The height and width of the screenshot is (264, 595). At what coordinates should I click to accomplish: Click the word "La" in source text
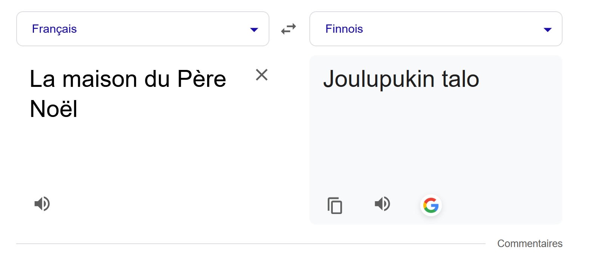(42, 79)
